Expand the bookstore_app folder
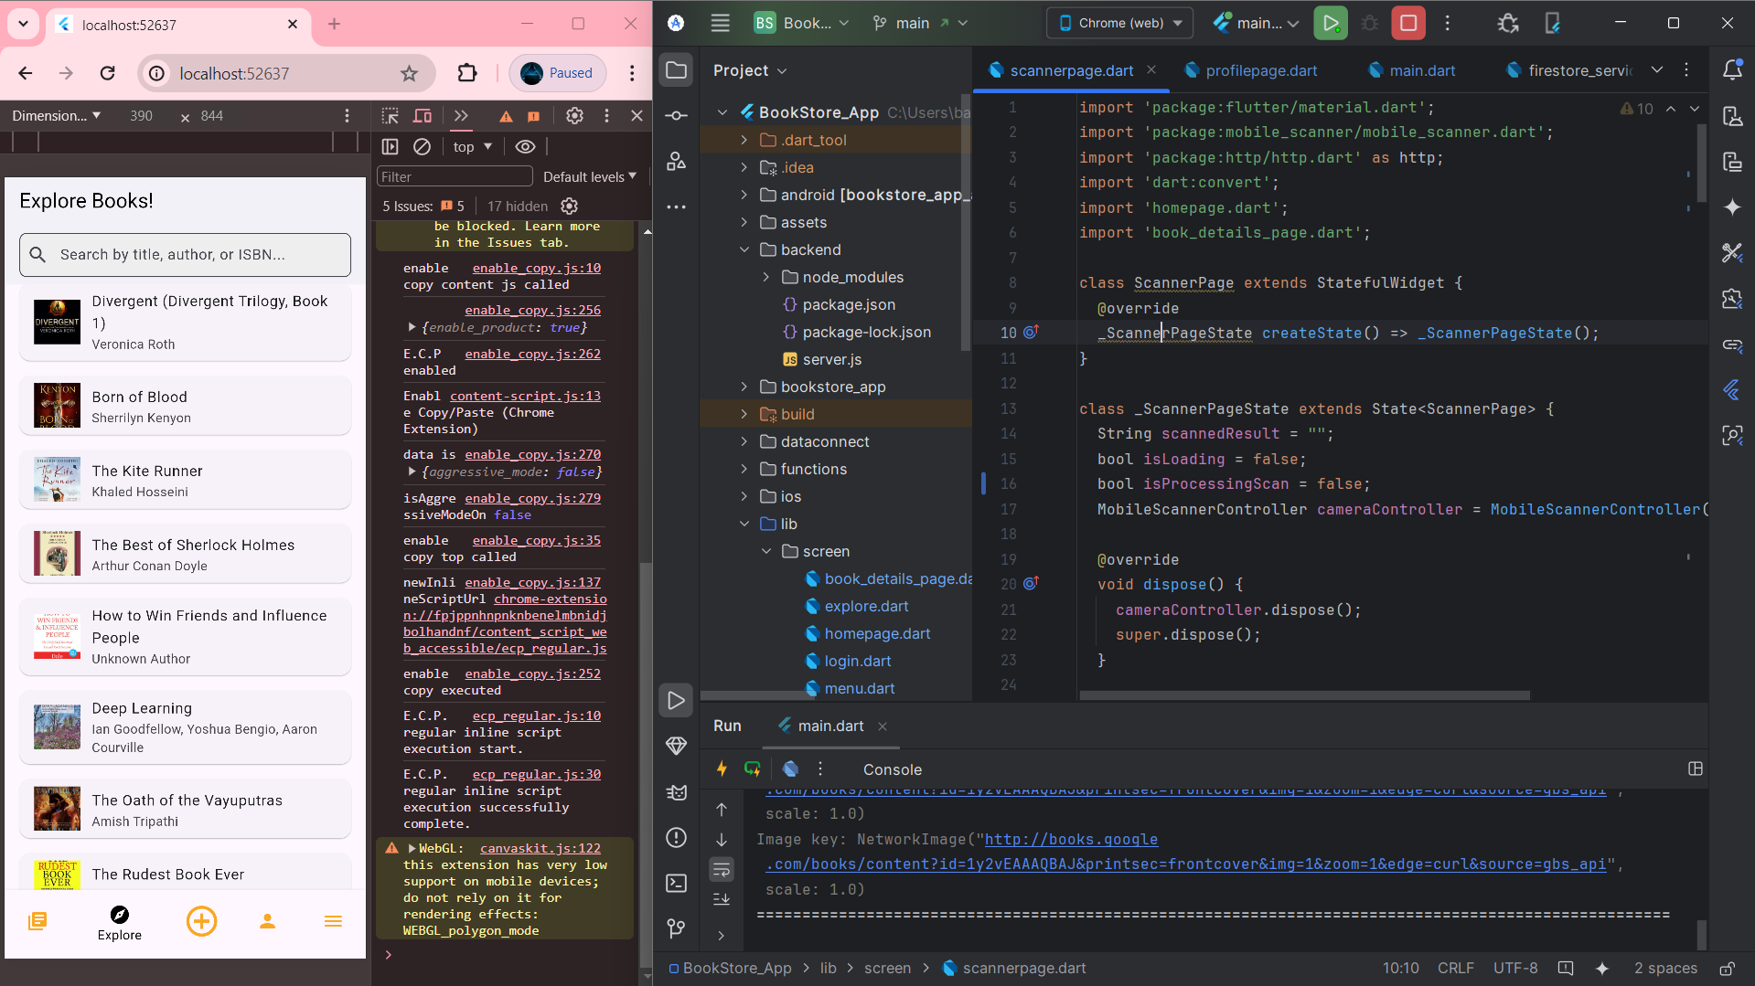This screenshot has height=986, width=1755. [744, 387]
